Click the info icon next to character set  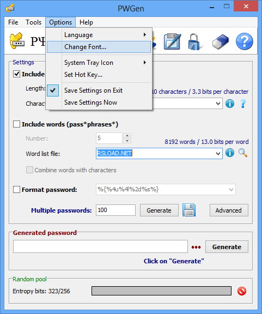pos(230,104)
